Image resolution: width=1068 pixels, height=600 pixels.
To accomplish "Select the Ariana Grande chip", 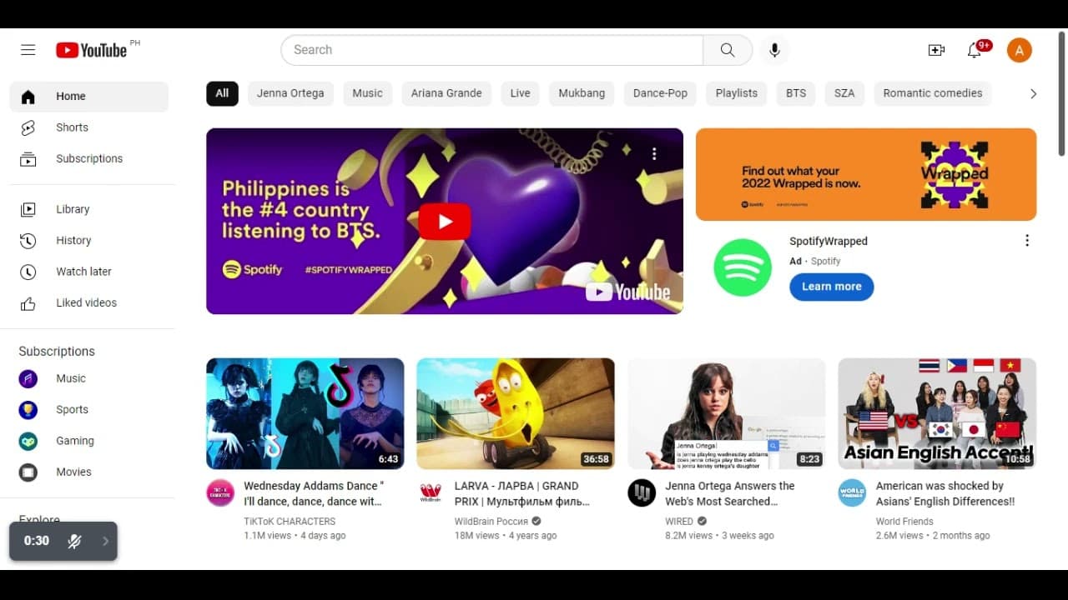I will coord(446,93).
